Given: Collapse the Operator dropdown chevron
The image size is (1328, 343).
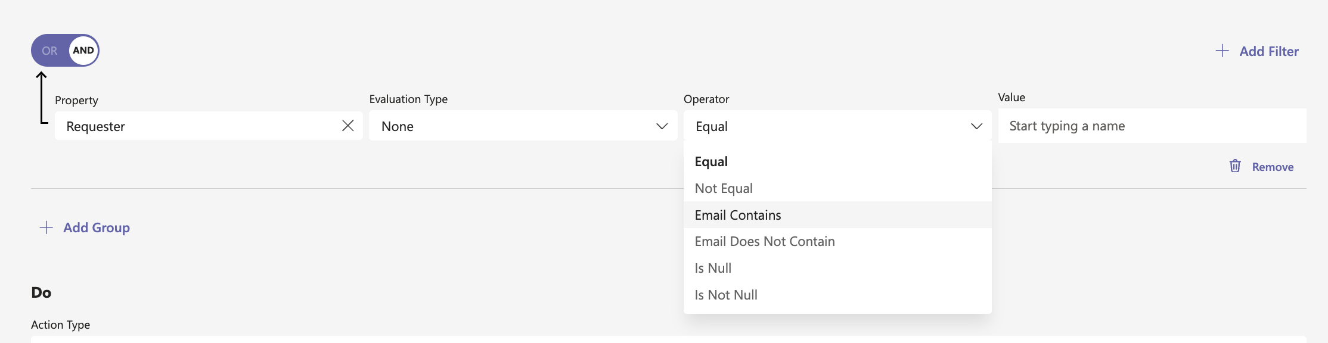Looking at the screenshot, I should pos(976,126).
